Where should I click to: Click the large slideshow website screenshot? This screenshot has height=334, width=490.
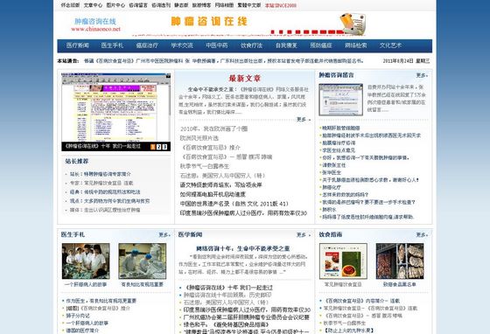(x=115, y=108)
